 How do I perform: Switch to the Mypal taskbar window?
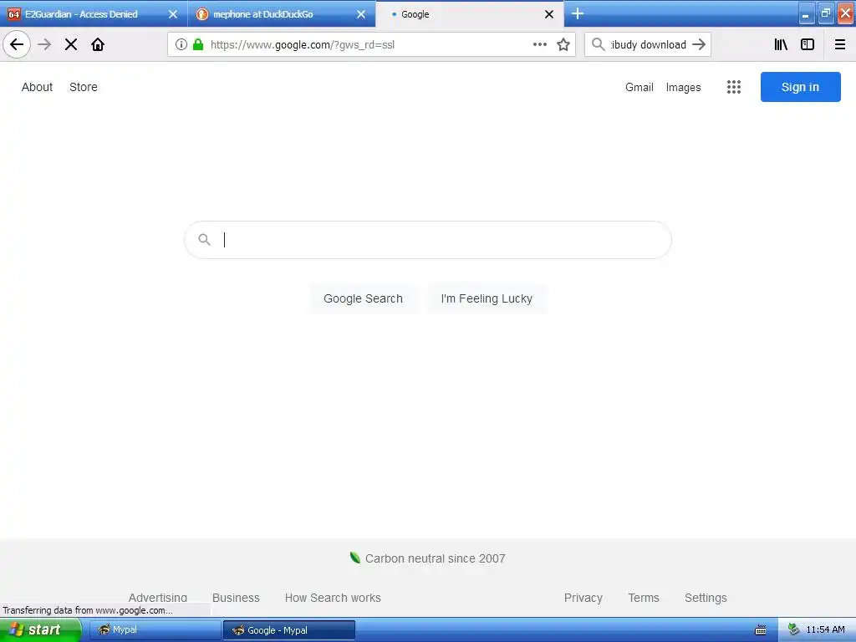155,630
